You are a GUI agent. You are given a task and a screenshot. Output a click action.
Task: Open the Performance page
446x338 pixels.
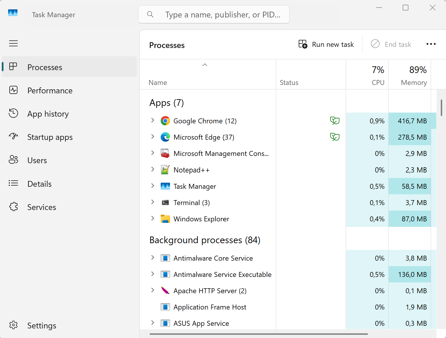pos(50,90)
